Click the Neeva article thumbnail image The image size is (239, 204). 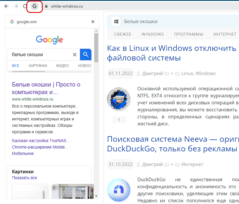click(119, 190)
